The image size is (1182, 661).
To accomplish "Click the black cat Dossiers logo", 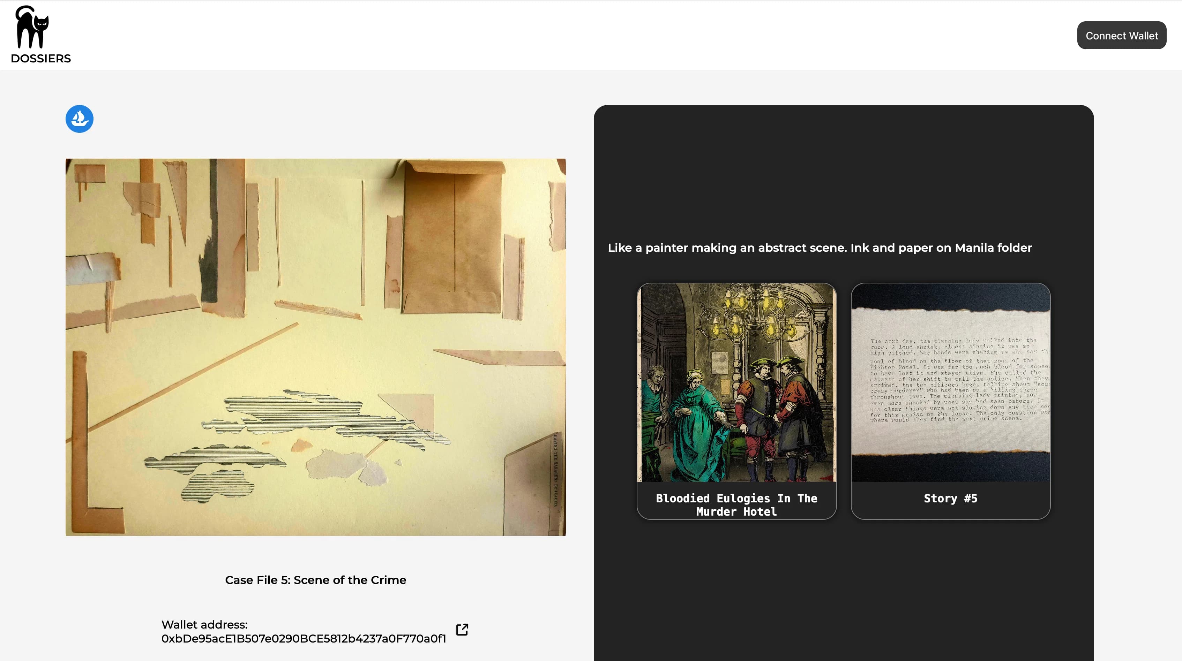I will point(32,28).
